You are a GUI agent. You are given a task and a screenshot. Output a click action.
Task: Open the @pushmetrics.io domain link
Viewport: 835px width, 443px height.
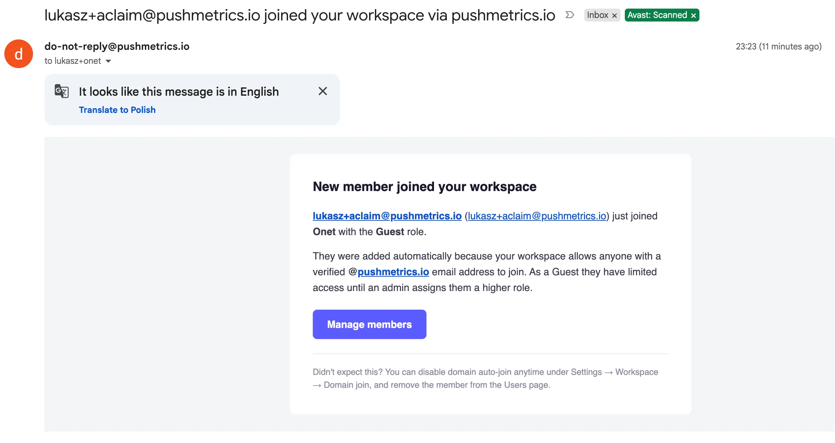pos(393,272)
